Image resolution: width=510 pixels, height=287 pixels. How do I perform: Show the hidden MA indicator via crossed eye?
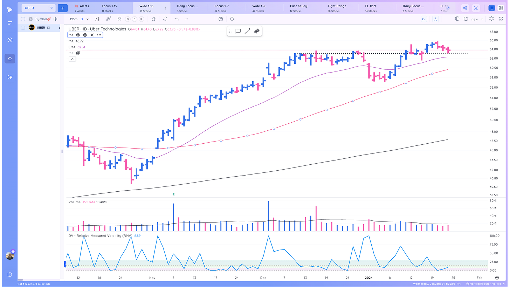[x=78, y=53]
